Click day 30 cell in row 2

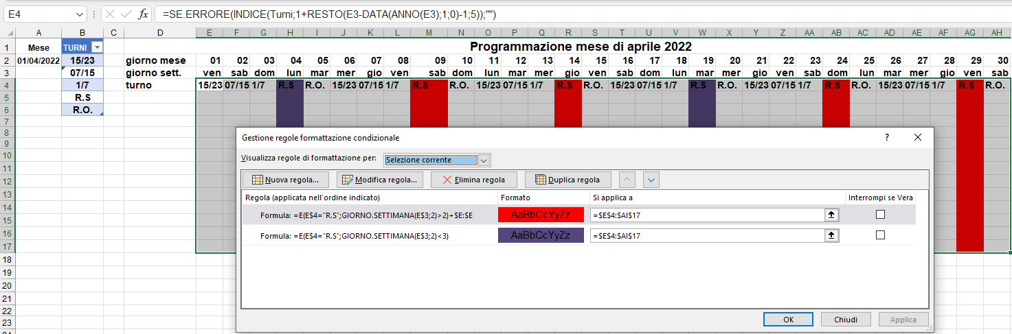point(997,60)
